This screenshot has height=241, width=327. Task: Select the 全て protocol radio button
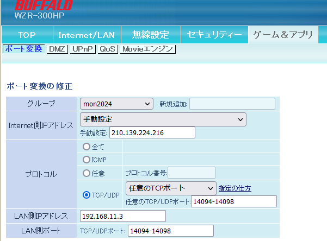coord(86,147)
